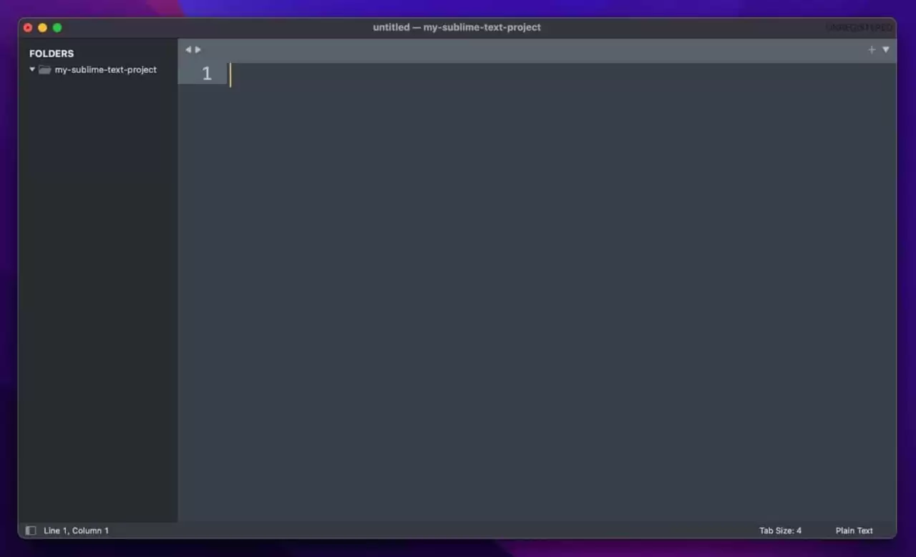Toggle the sidebar from status bar icon
The width and height of the screenshot is (916, 557).
[31, 531]
